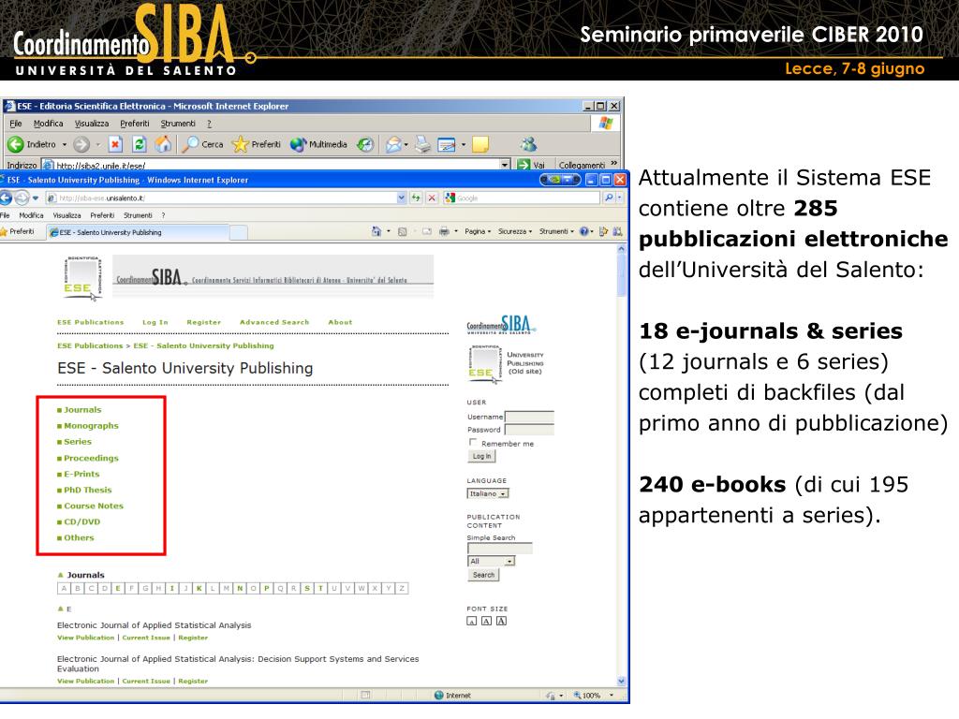Print page using rear window printer icon
This screenshot has height=719, width=959.
(x=422, y=145)
